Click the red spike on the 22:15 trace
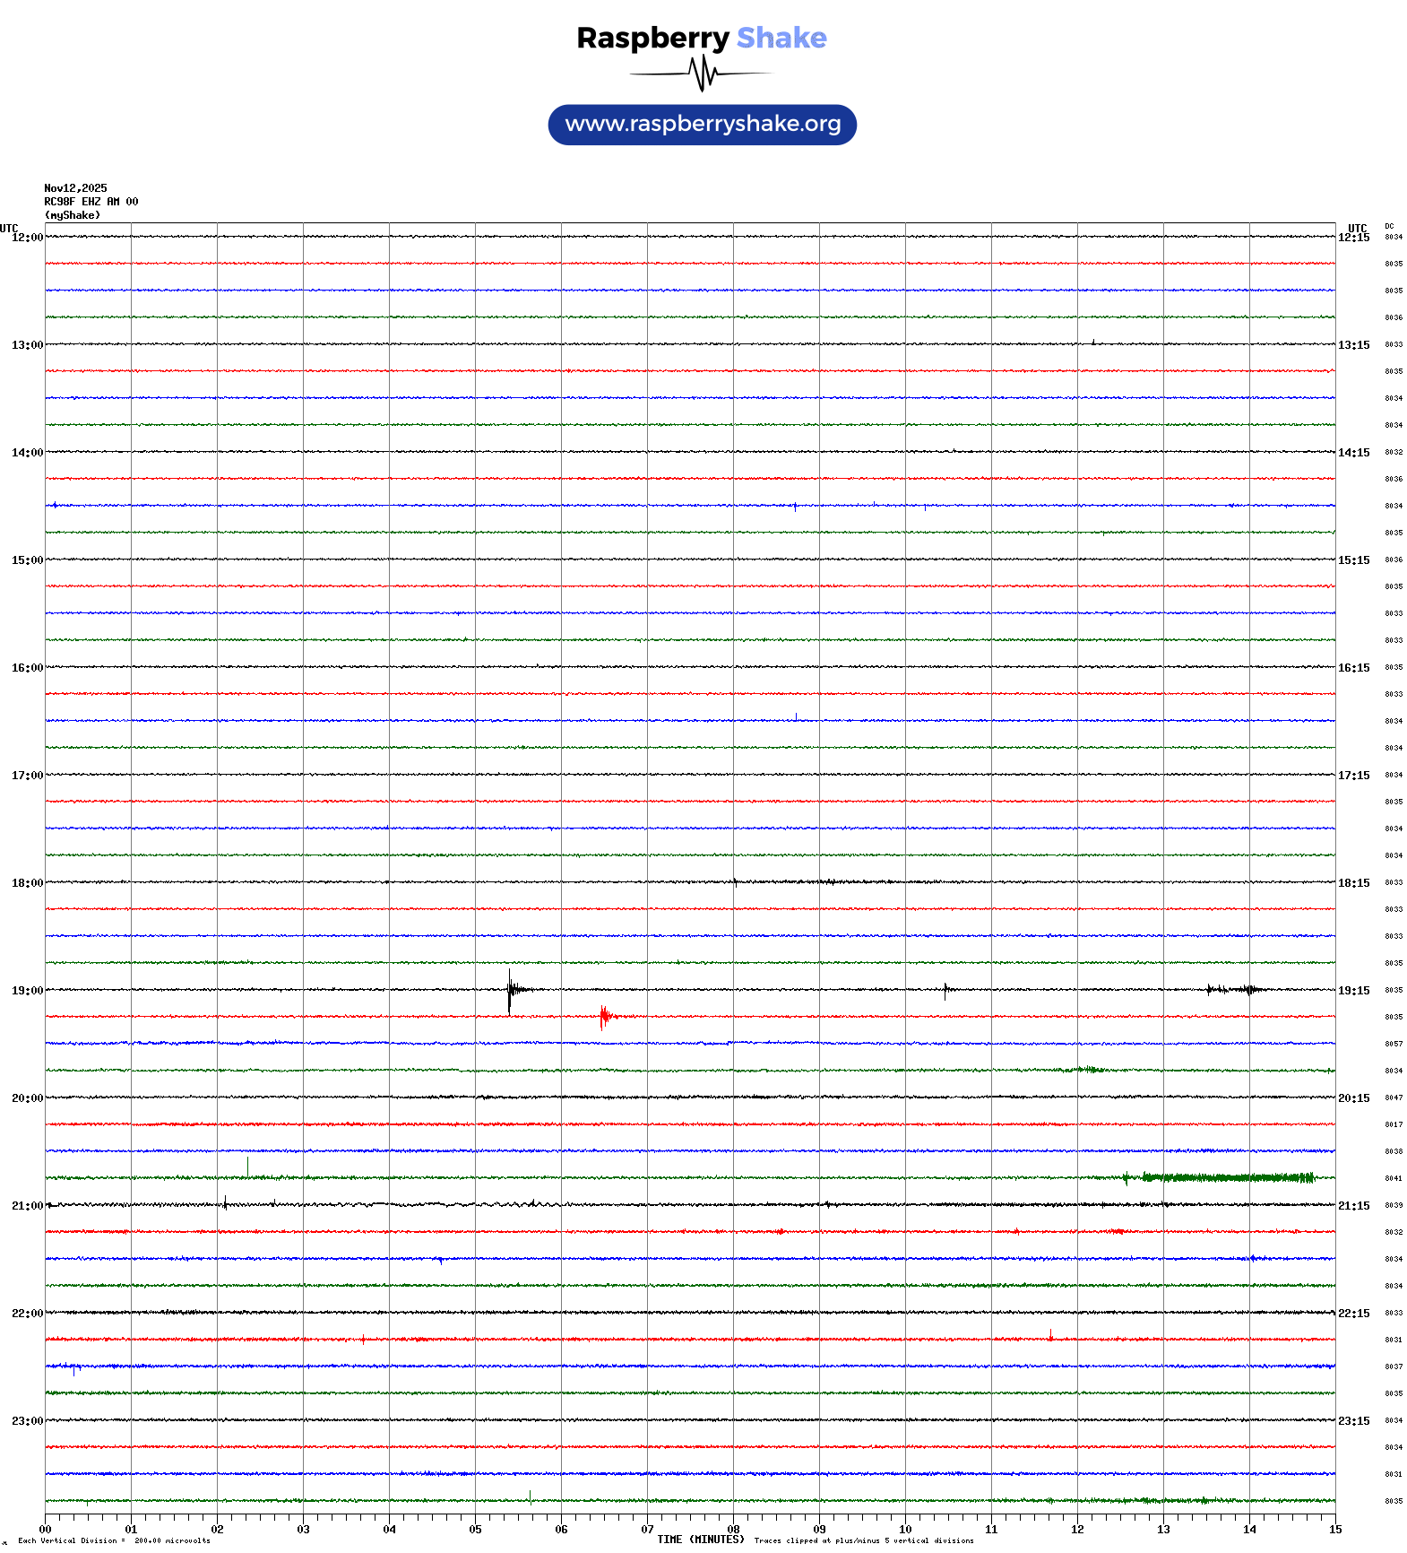Screen dimensions: 1407x1553 [1050, 1335]
